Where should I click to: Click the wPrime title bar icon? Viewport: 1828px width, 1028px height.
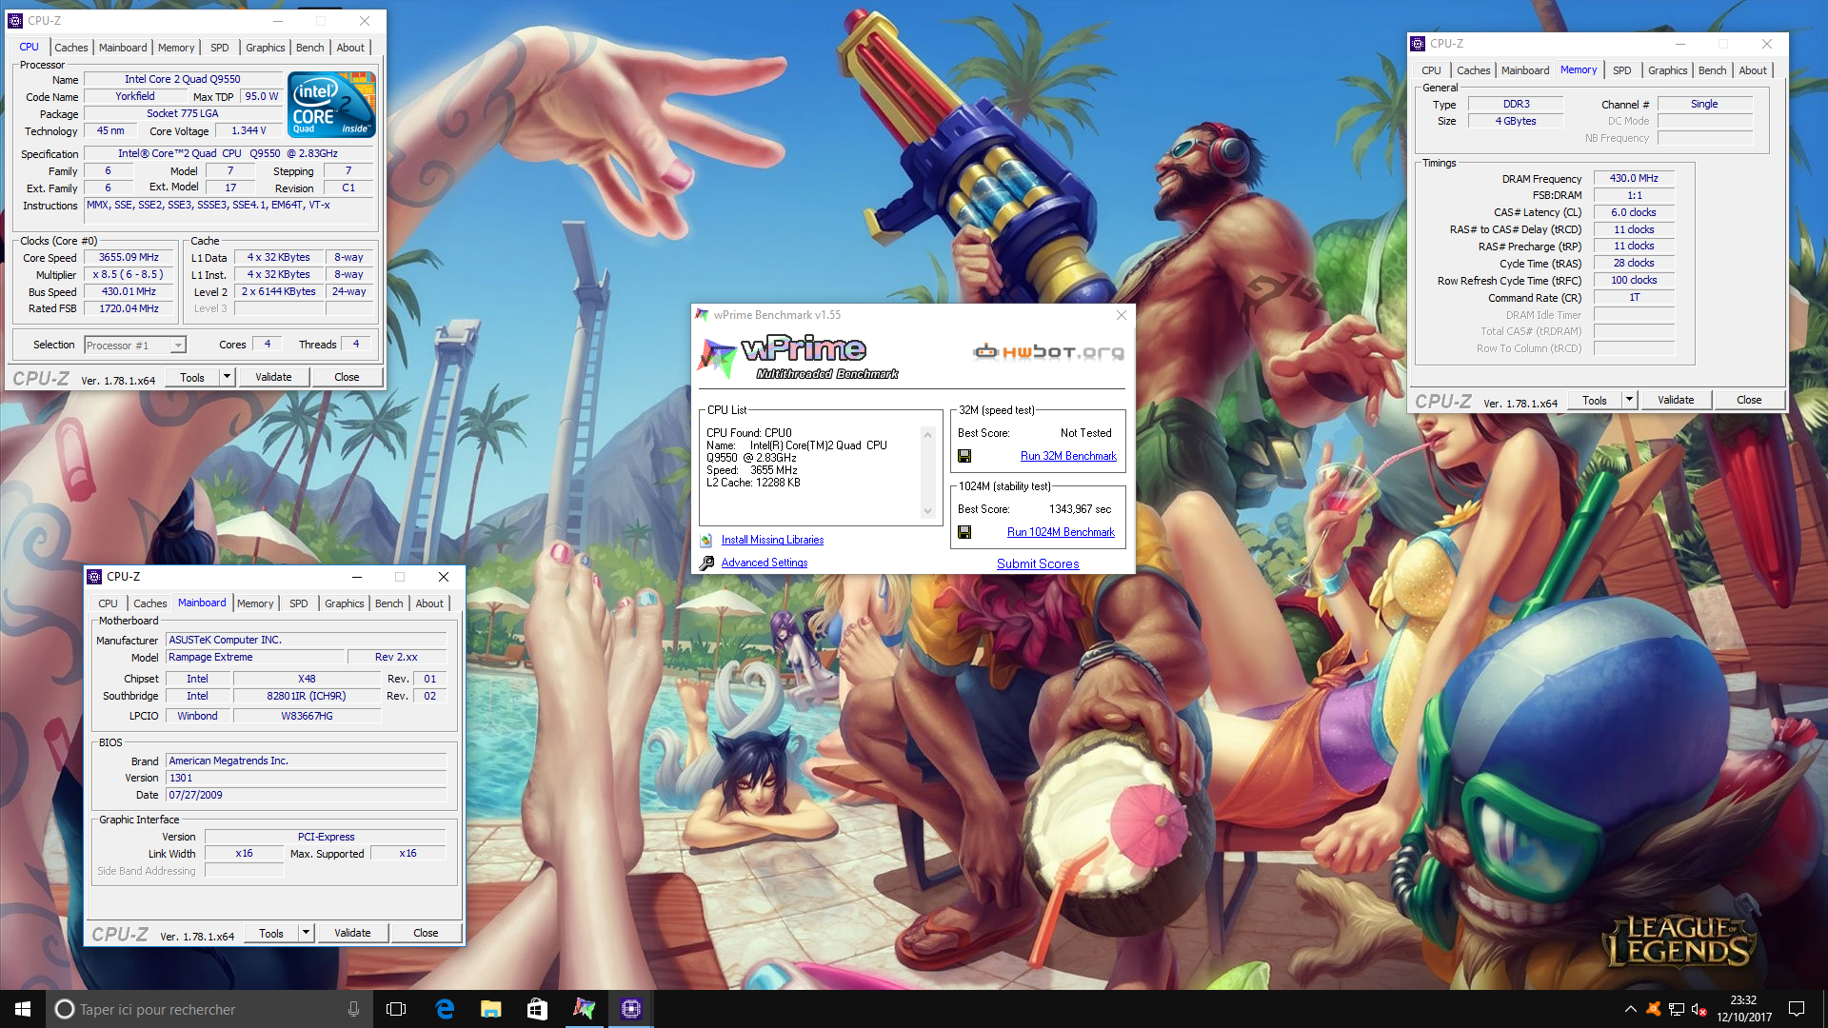pos(703,315)
